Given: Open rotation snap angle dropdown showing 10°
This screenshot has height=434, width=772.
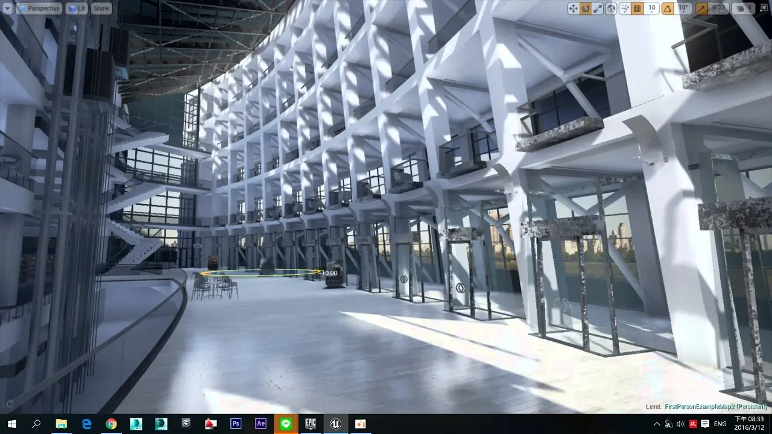Looking at the screenshot, I should (683, 8).
